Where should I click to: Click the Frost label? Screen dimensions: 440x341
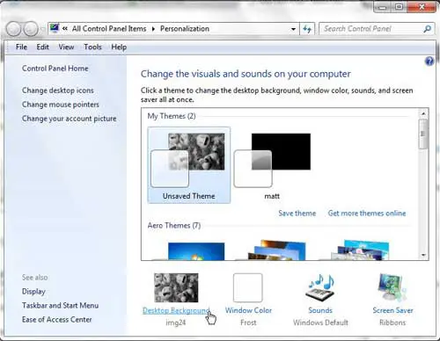pos(248,323)
